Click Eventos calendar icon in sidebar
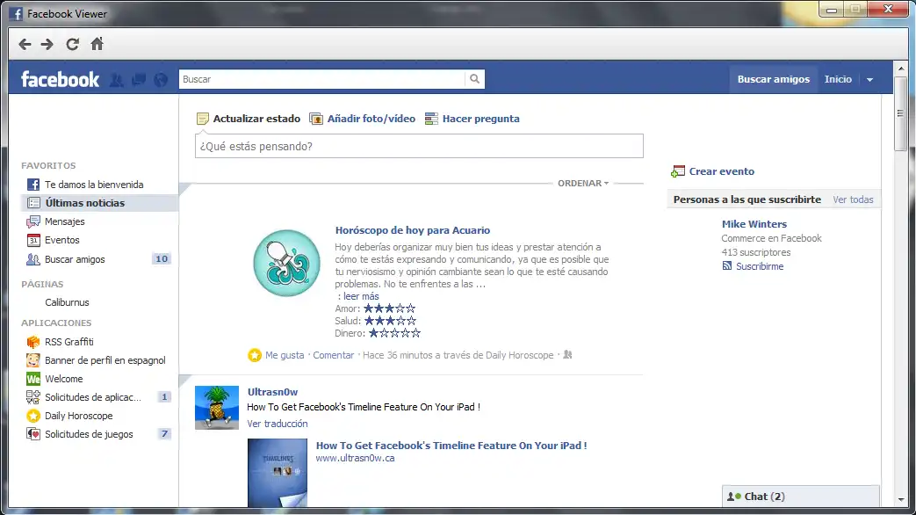916x515 pixels. click(33, 240)
